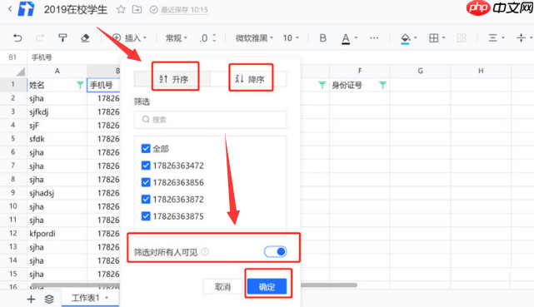Screen dimensions: 534x307
Task: Click the cell containing kfpordi
Action: 57,234
